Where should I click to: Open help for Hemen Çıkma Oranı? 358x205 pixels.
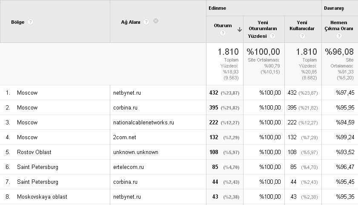(x=339, y=36)
